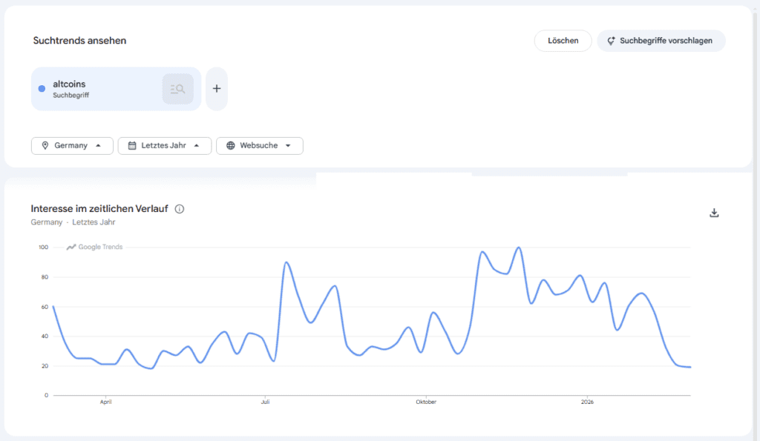Click the blue color dot beside altcoins
The width and height of the screenshot is (760, 441).
42,89
